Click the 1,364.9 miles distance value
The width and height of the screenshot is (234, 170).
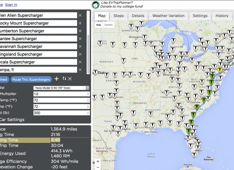(64, 129)
